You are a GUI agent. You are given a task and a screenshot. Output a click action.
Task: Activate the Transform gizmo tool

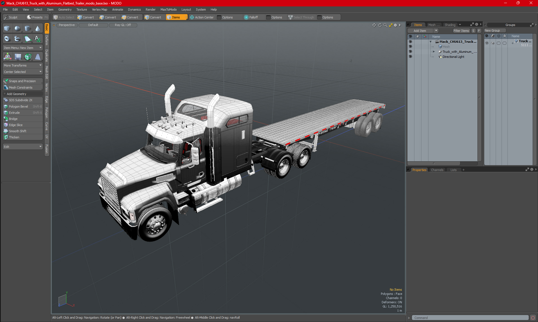click(7, 57)
